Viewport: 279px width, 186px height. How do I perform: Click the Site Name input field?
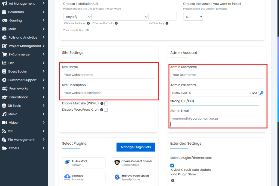pyautogui.click(x=108, y=75)
